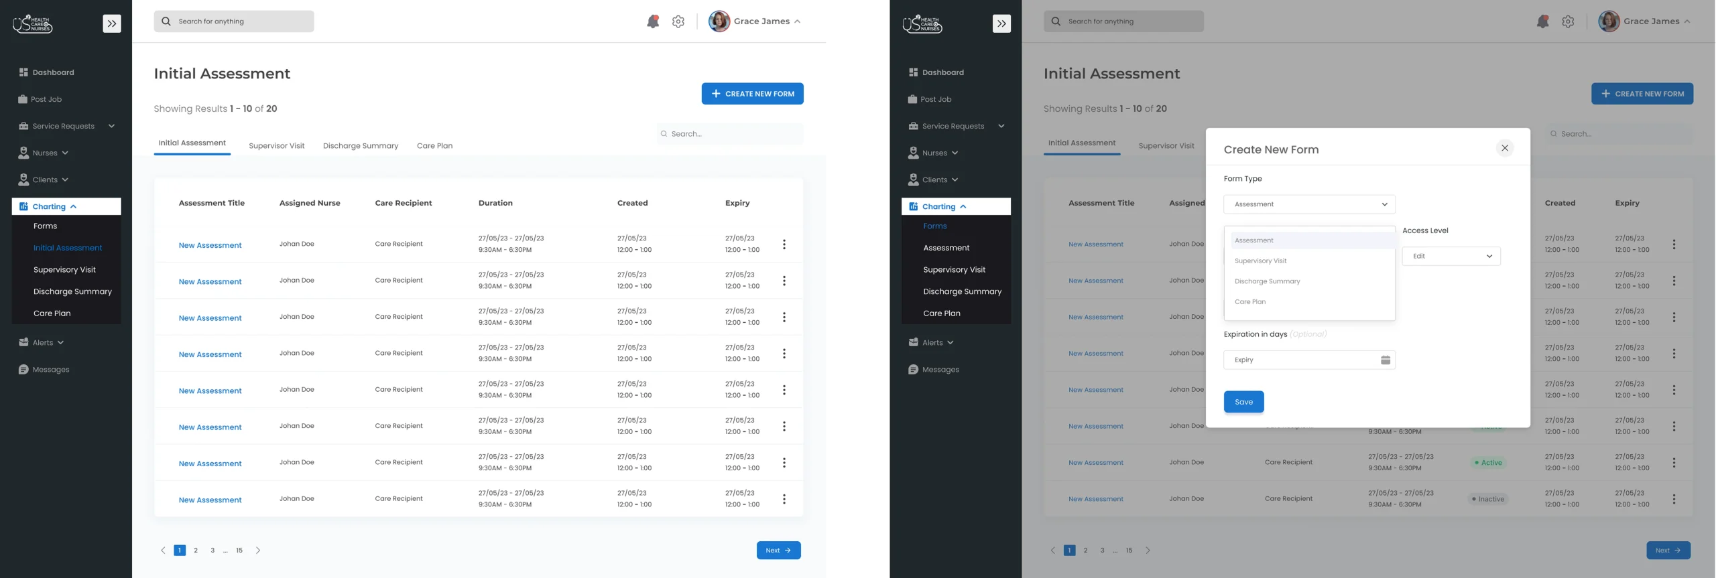Viewport: 1716px width, 578px height.
Task: Click notification bell in the right screen
Action: pos(1542,21)
